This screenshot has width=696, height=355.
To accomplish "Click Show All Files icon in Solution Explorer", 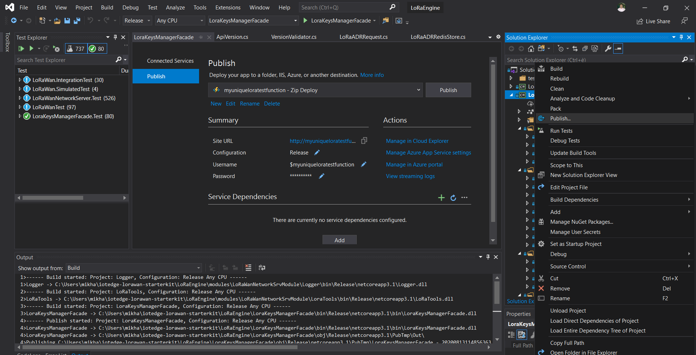I will tap(594, 49).
